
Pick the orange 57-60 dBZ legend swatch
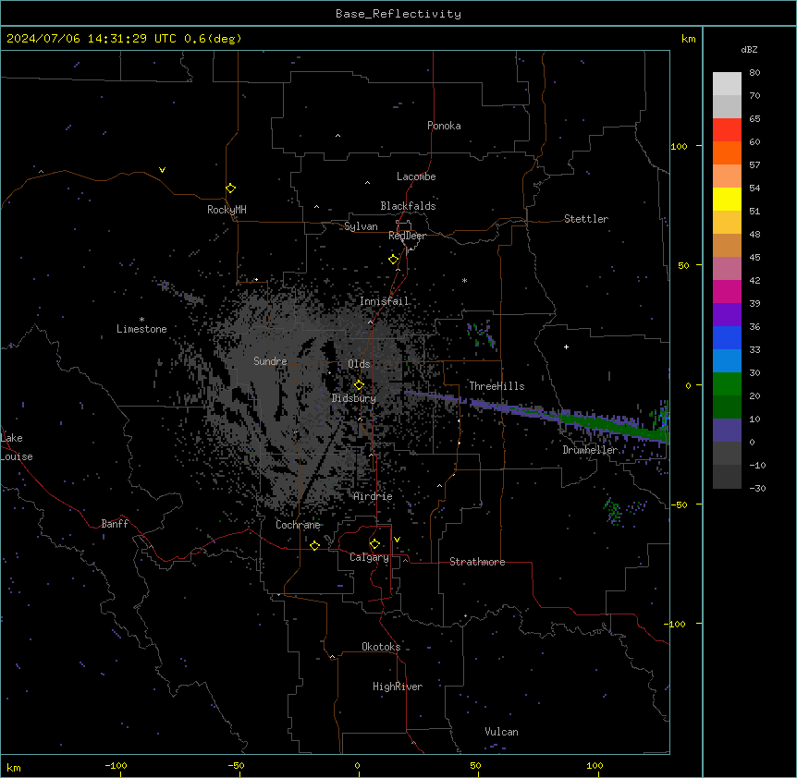(x=727, y=152)
